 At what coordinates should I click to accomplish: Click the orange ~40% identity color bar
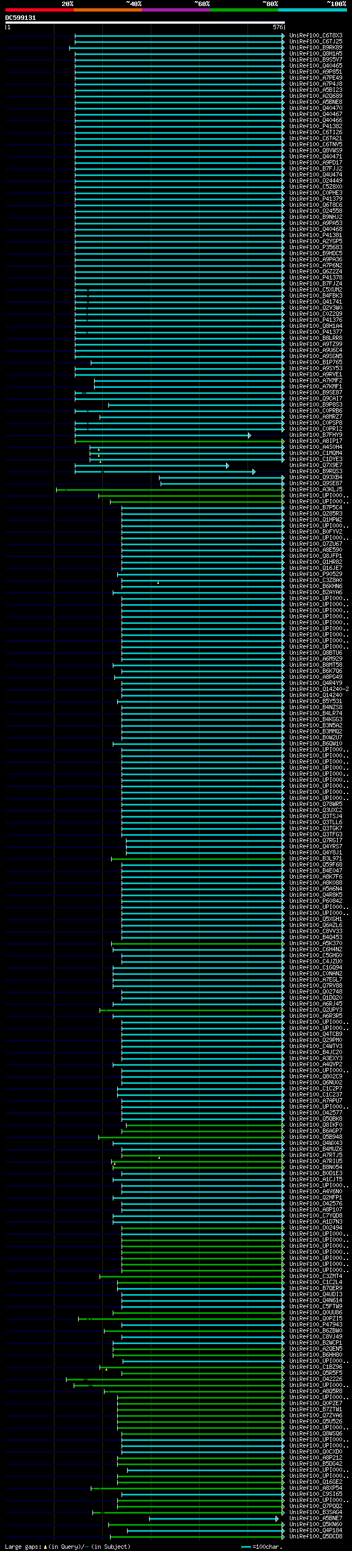tap(108, 10)
